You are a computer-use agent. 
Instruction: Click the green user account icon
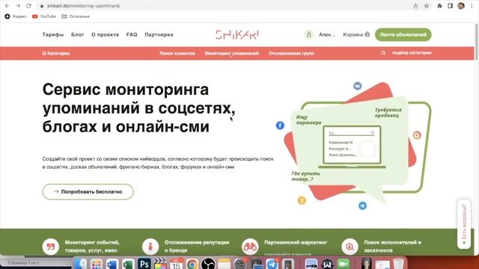click(x=309, y=34)
